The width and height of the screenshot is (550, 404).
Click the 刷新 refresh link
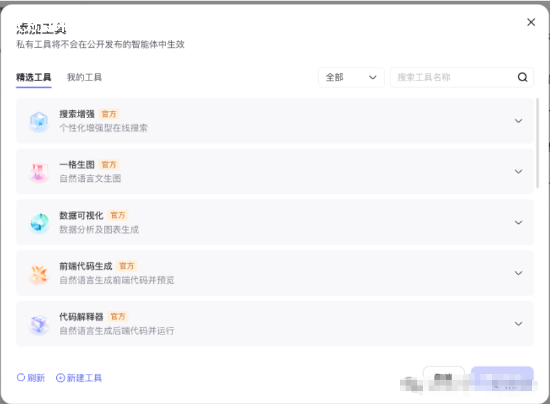[x=31, y=378]
